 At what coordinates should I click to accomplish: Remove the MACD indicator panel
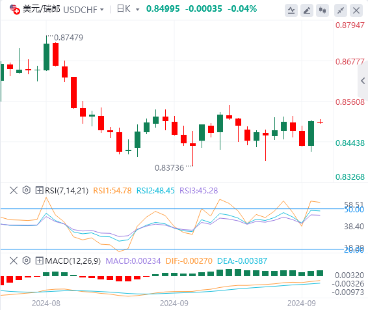click(14, 261)
